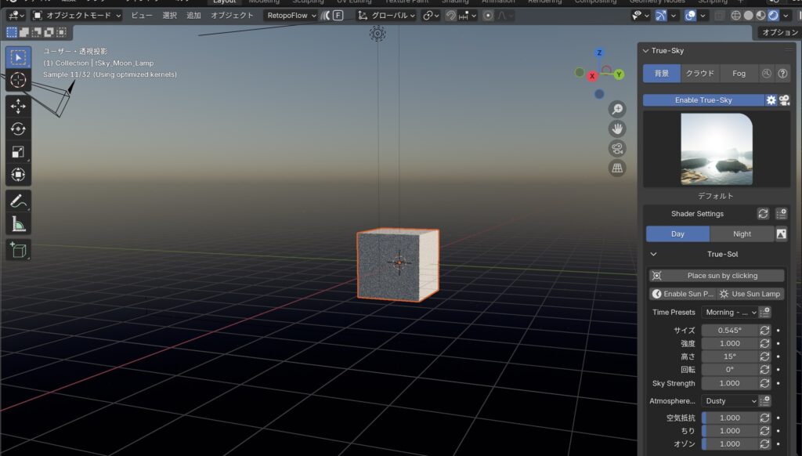The height and width of the screenshot is (456, 802).
Task: Toggle snapping magnet icon
Action: coord(450,16)
